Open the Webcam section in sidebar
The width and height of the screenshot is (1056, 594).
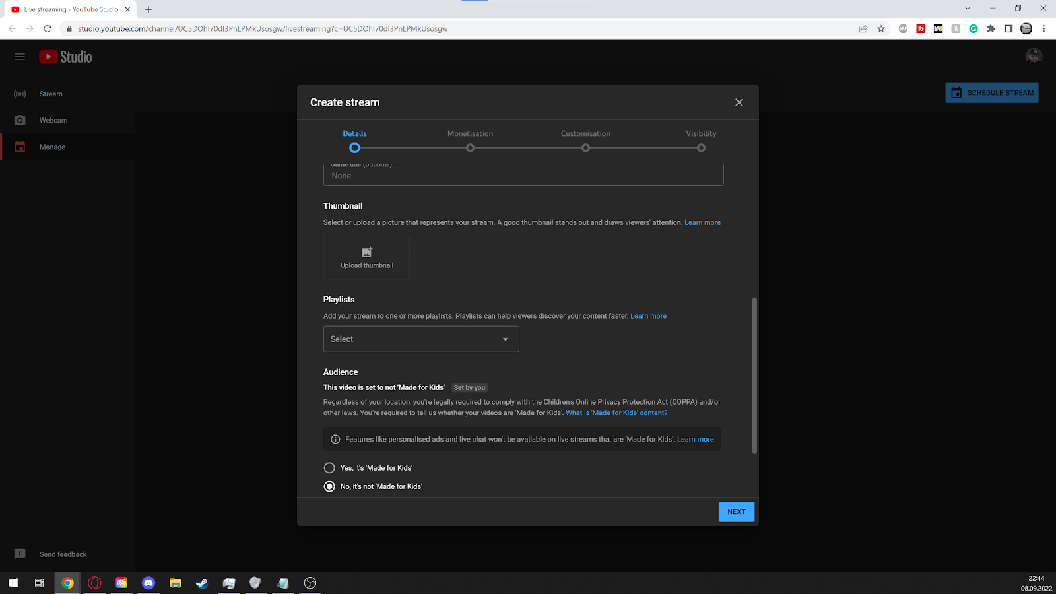(53, 121)
